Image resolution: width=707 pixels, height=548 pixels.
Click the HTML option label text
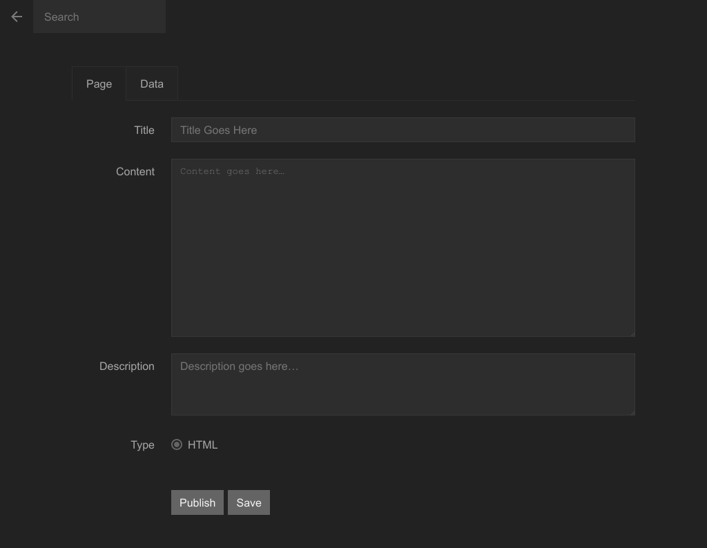point(202,444)
